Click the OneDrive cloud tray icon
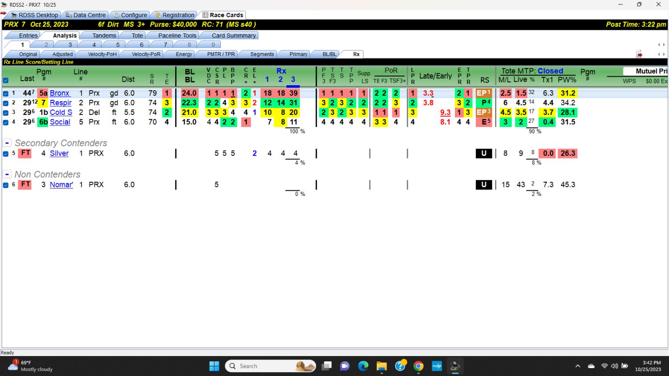Screen dimensions: 669x376 click(591, 366)
